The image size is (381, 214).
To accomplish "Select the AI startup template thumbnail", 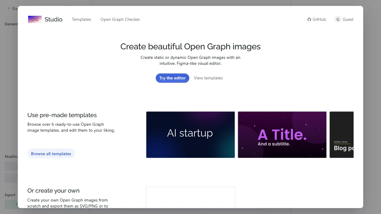I will click(190, 135).
